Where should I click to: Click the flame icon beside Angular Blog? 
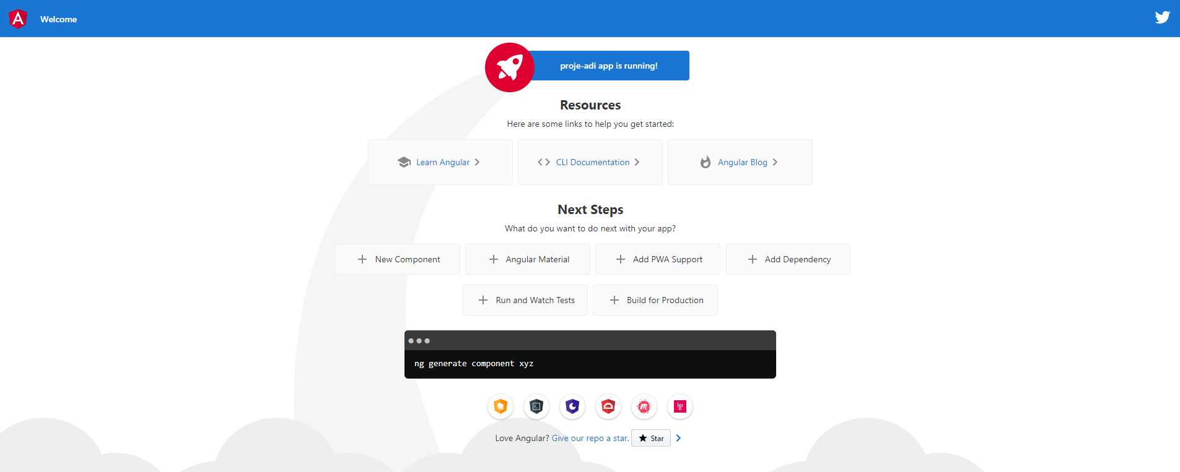(705, 162)
